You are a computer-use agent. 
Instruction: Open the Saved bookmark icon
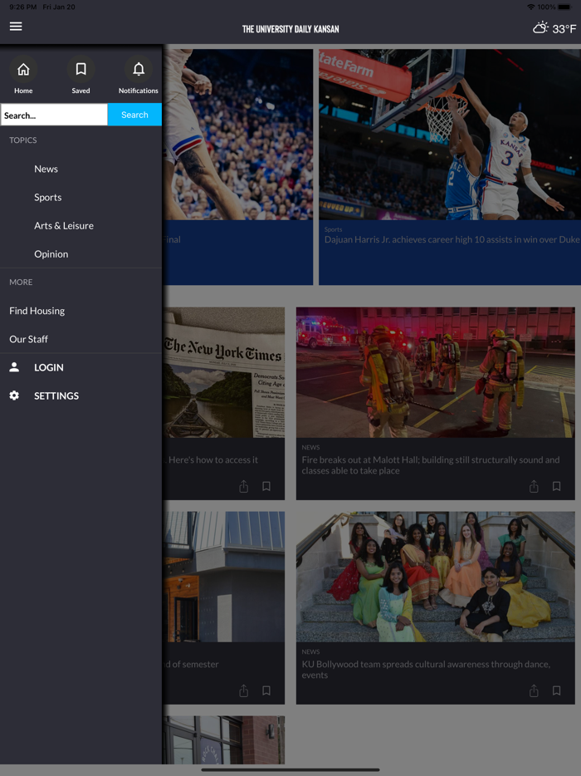[x=81, y=69]
